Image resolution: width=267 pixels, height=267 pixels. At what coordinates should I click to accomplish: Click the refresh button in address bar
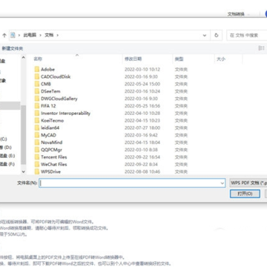217,36
